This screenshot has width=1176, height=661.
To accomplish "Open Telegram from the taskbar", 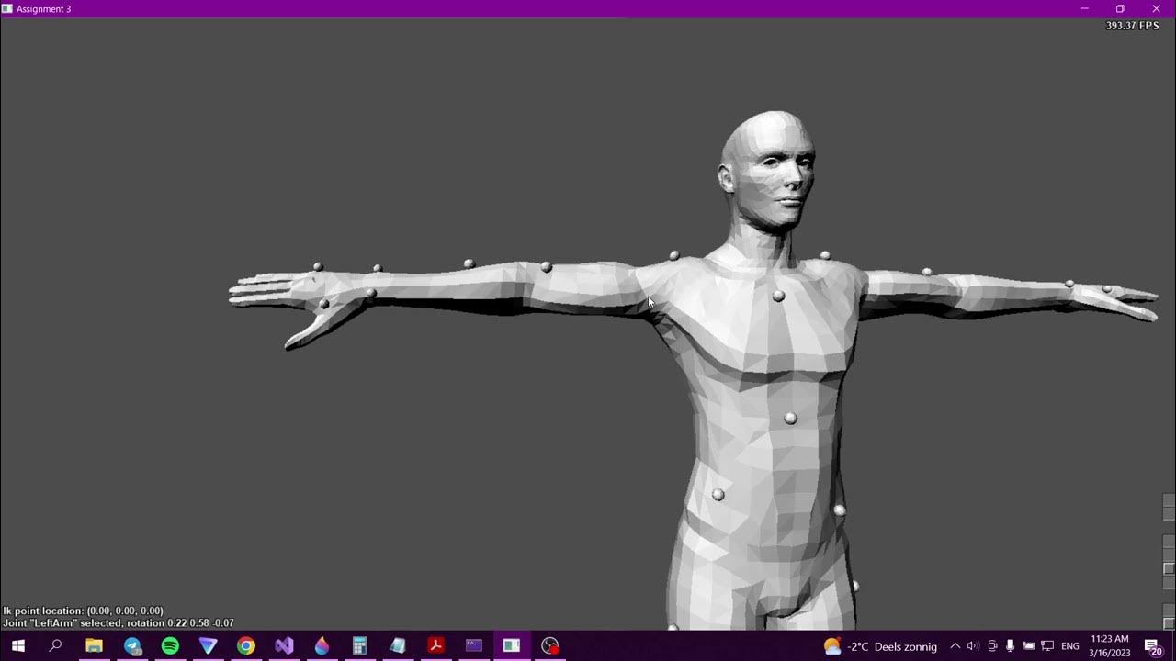I will pyautogui.click(x=132, y=645).
